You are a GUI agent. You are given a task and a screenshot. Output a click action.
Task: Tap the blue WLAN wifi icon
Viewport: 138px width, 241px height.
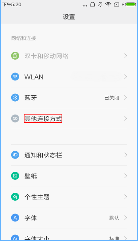(15, 76)
